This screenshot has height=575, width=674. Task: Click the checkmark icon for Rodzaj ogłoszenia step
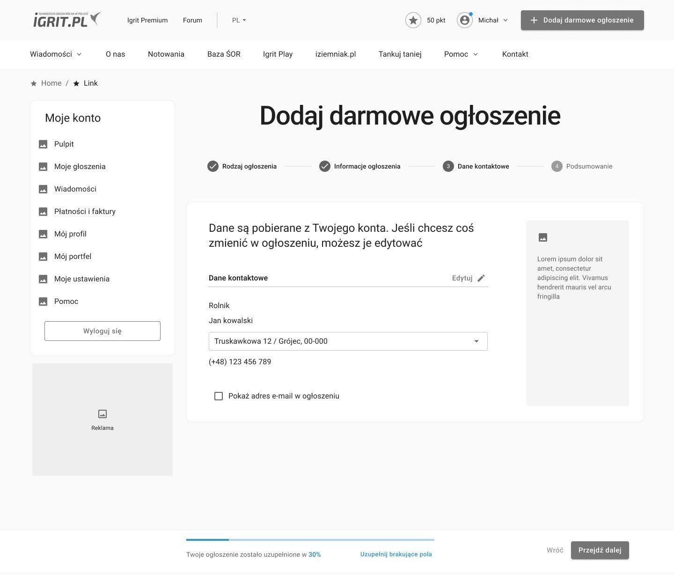213,166
